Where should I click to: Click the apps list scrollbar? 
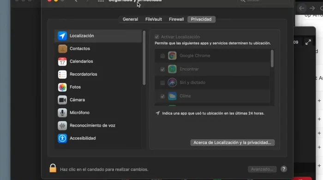coord(272,58)
